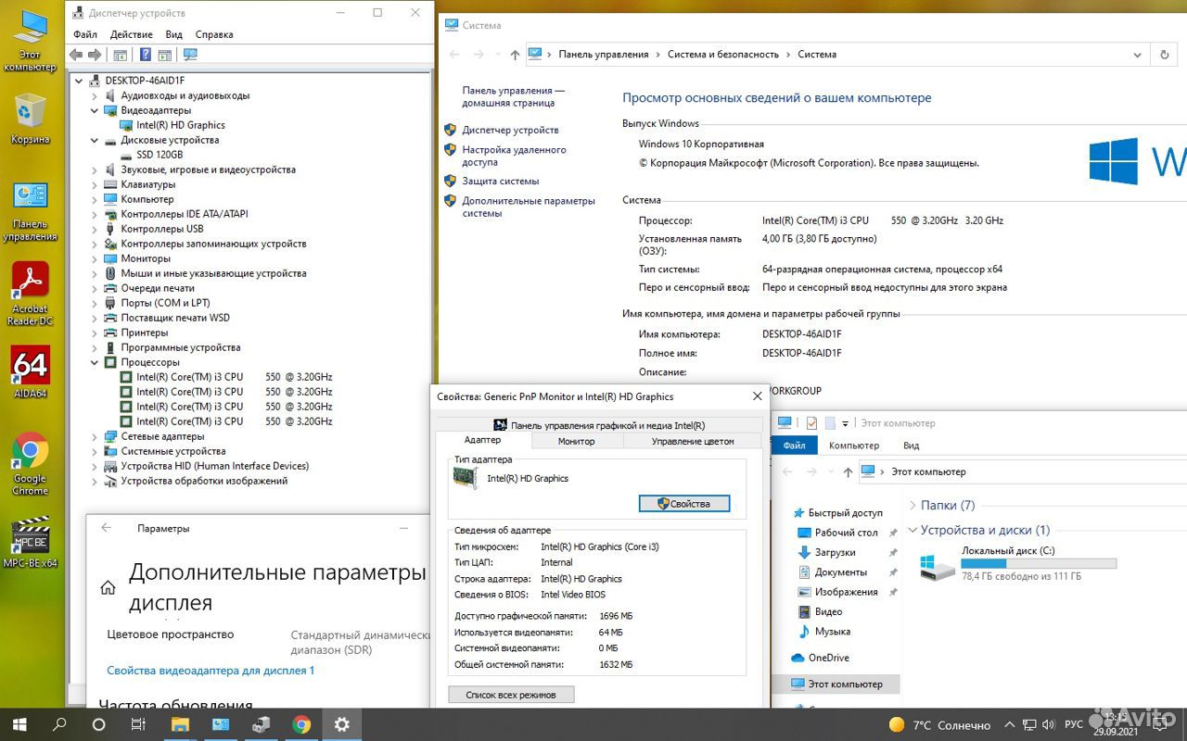This screenshot has height=741, width=1187.
Task: Click the Local Disk (C:) drive icon
Action: coord(937,565)
